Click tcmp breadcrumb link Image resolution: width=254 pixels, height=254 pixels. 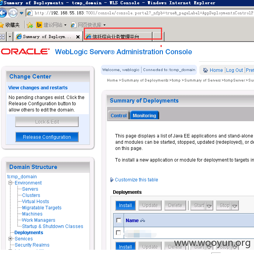pyautogui.click(x=176, y=80)
